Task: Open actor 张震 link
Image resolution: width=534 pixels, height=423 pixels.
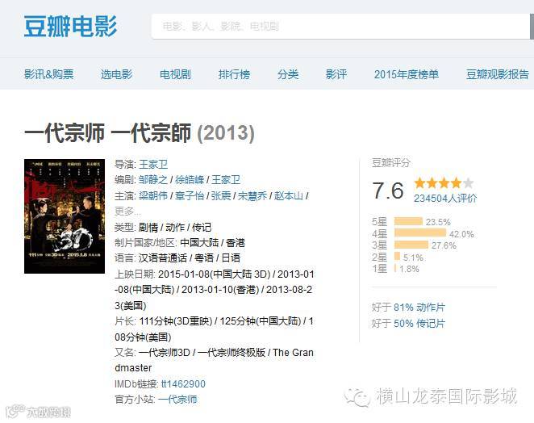Action: tap(221, 195)
